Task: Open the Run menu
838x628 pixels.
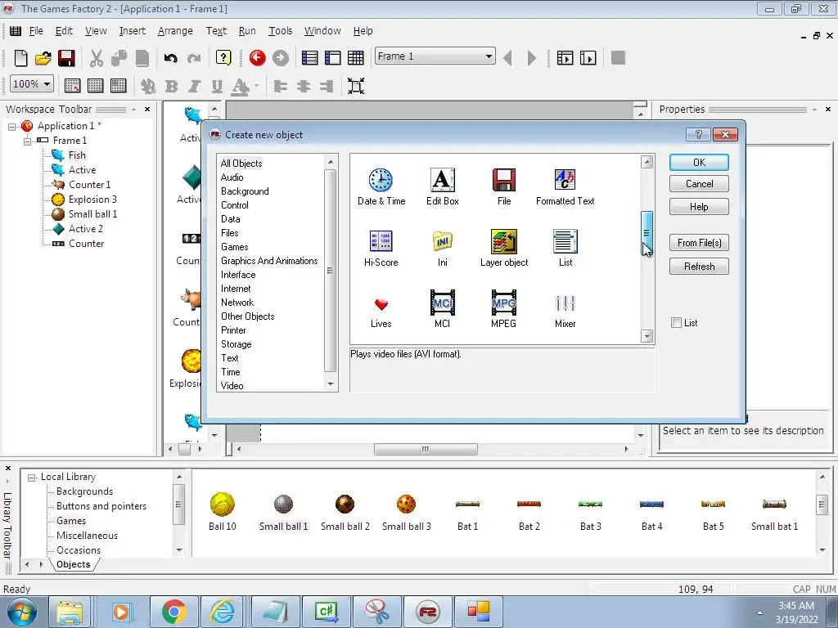Action: (x=247, y=31)
